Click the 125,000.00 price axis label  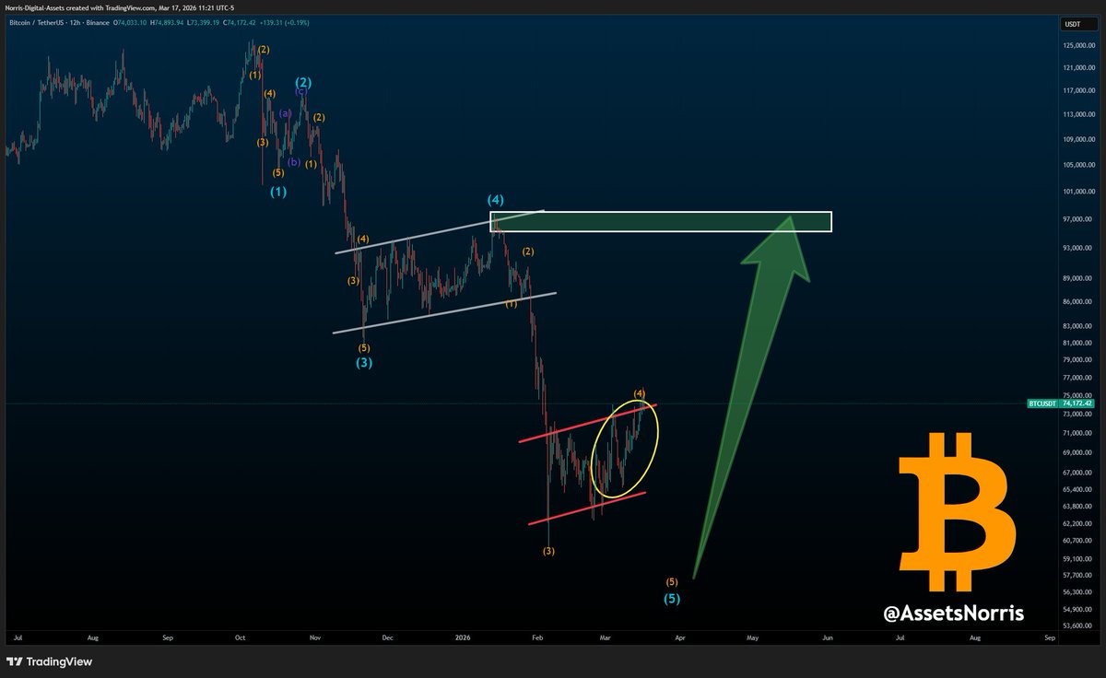coord(1079,45)
